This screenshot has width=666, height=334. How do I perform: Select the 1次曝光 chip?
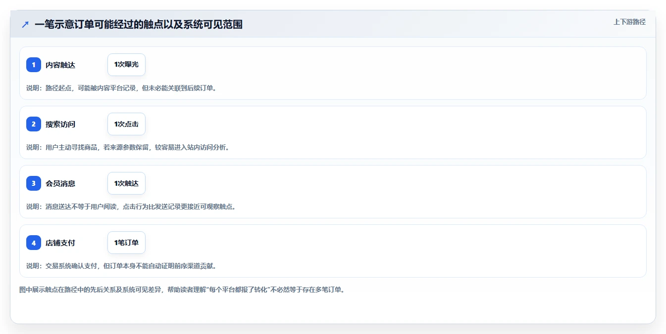click(126, 65)
